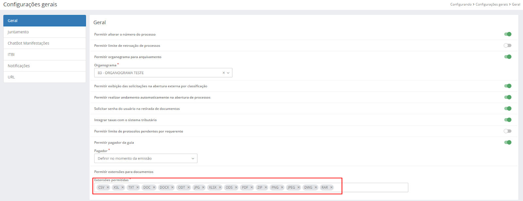The height and width of the screenshot is (201, 523).
Task: Remove the PDF extension tag
Action: tap(252, 188)
